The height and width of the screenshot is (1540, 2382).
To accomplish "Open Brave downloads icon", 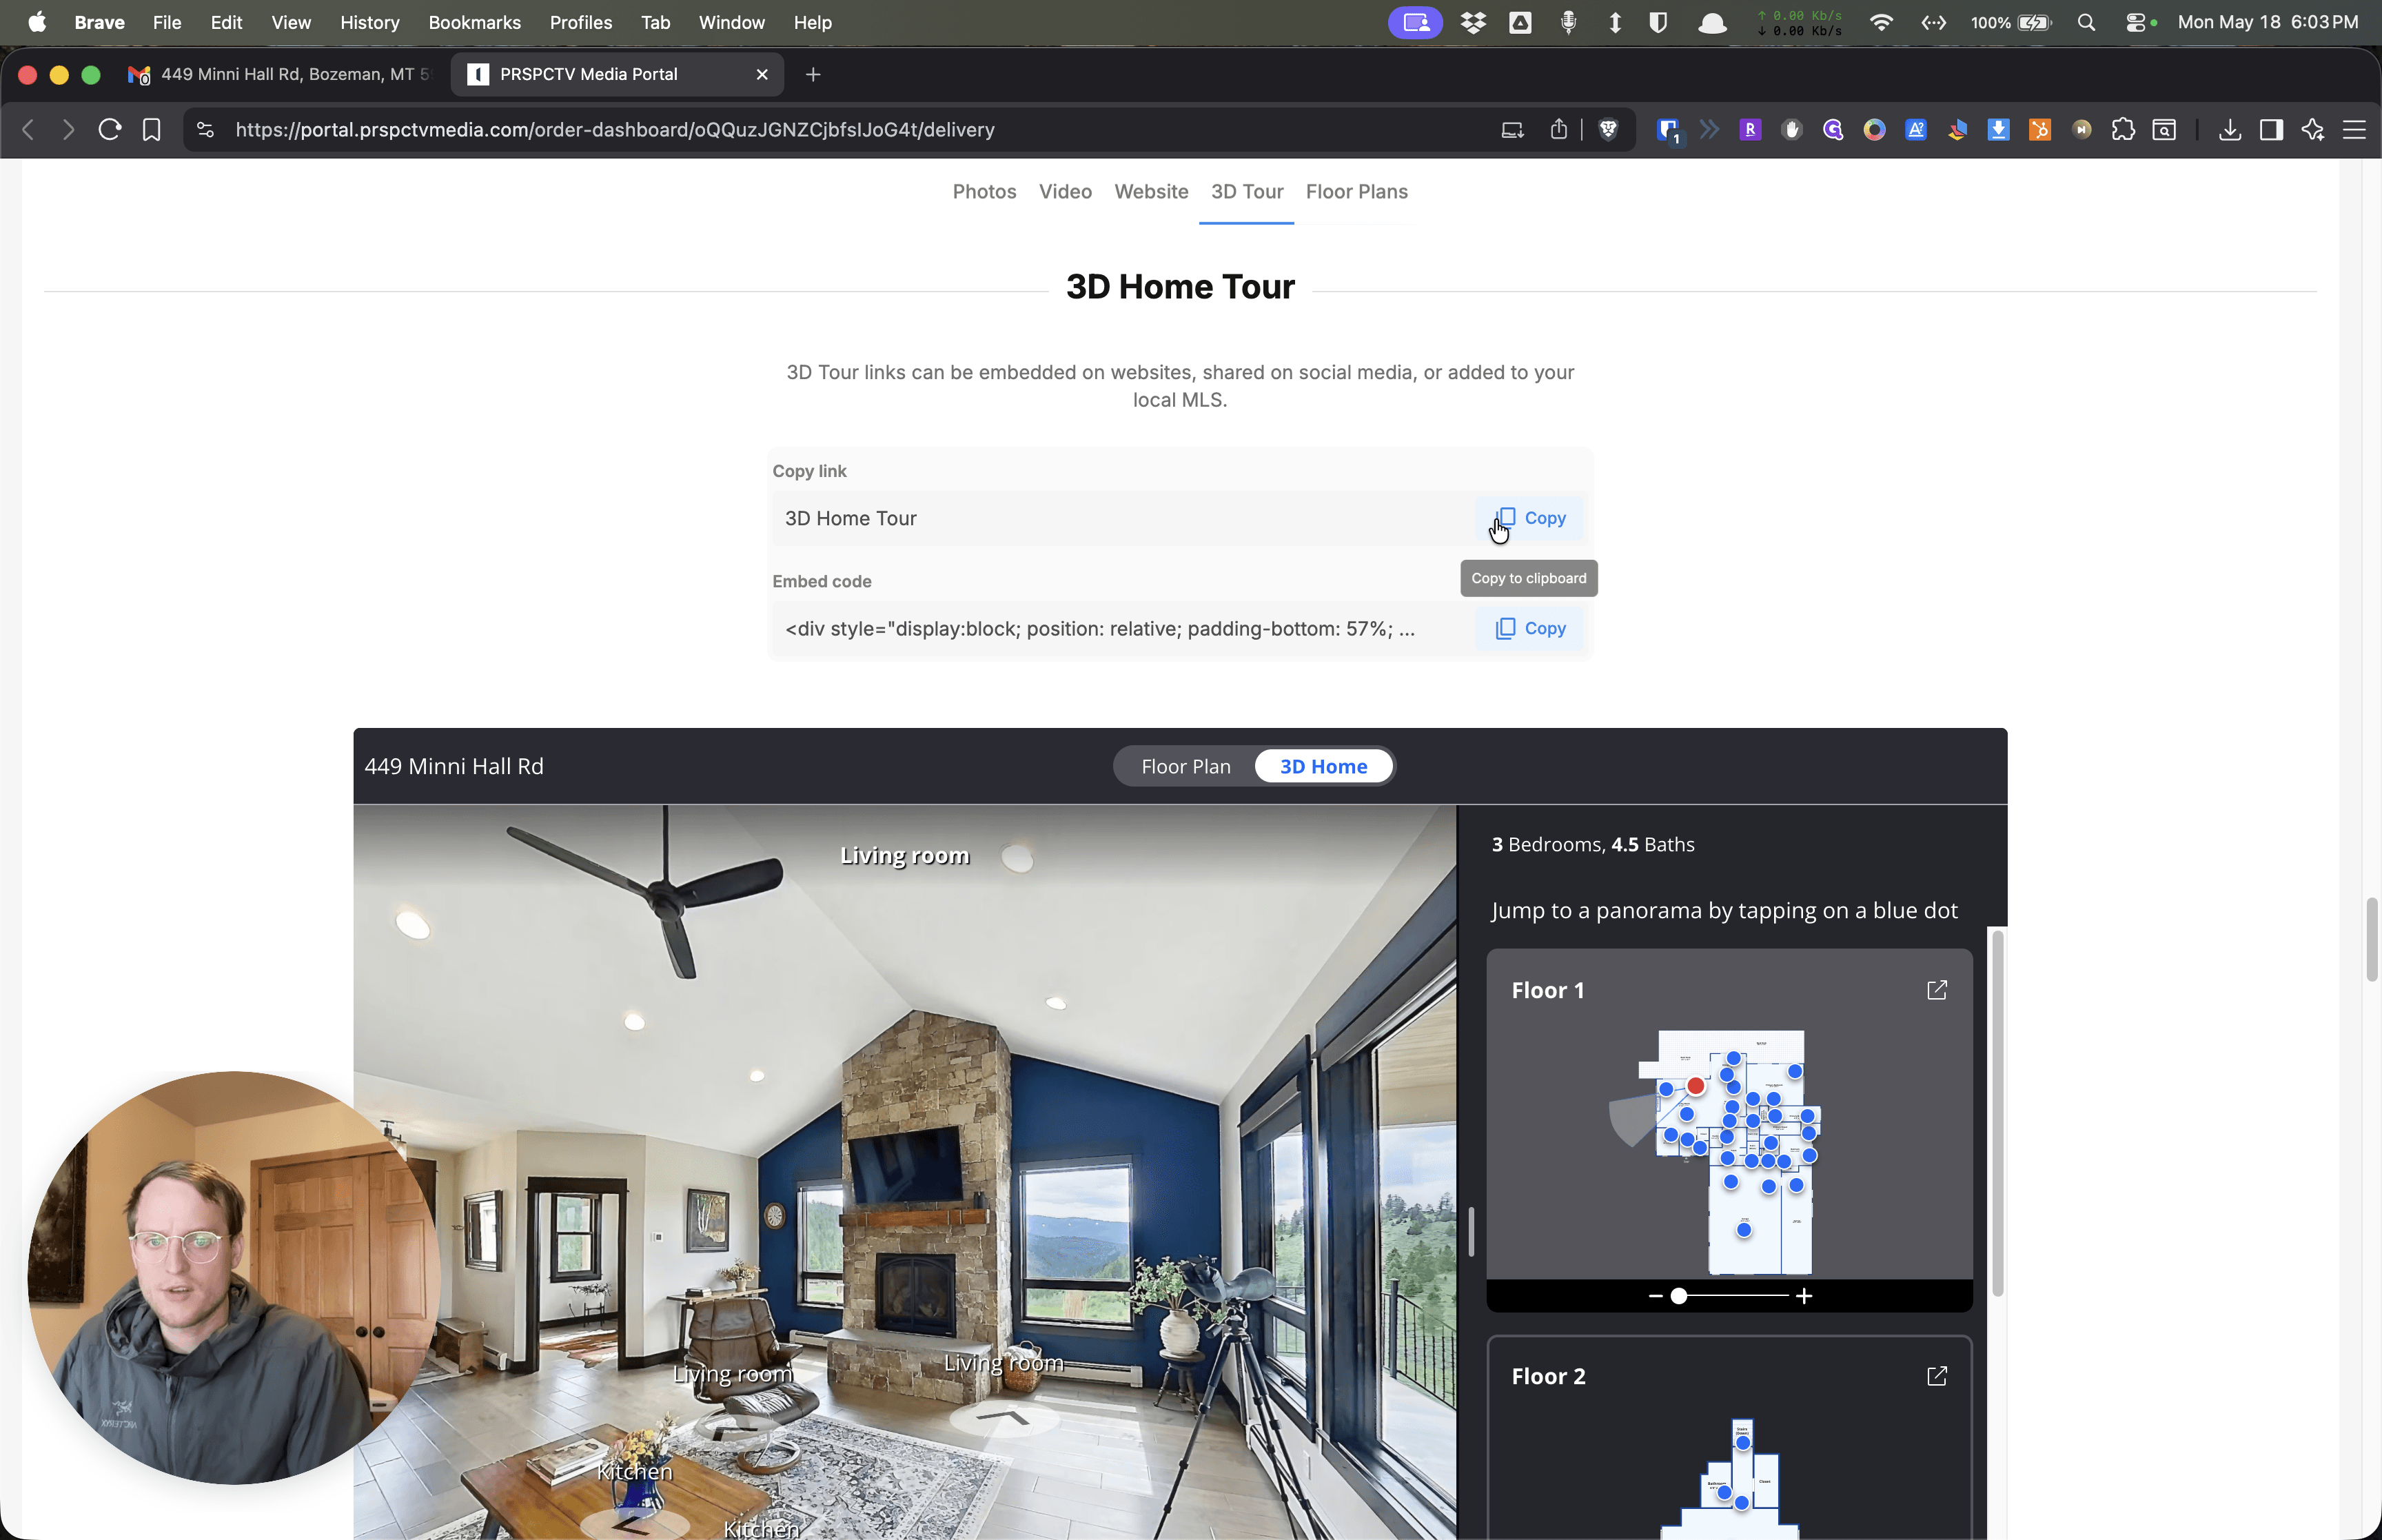I will tap(2229, 129).
